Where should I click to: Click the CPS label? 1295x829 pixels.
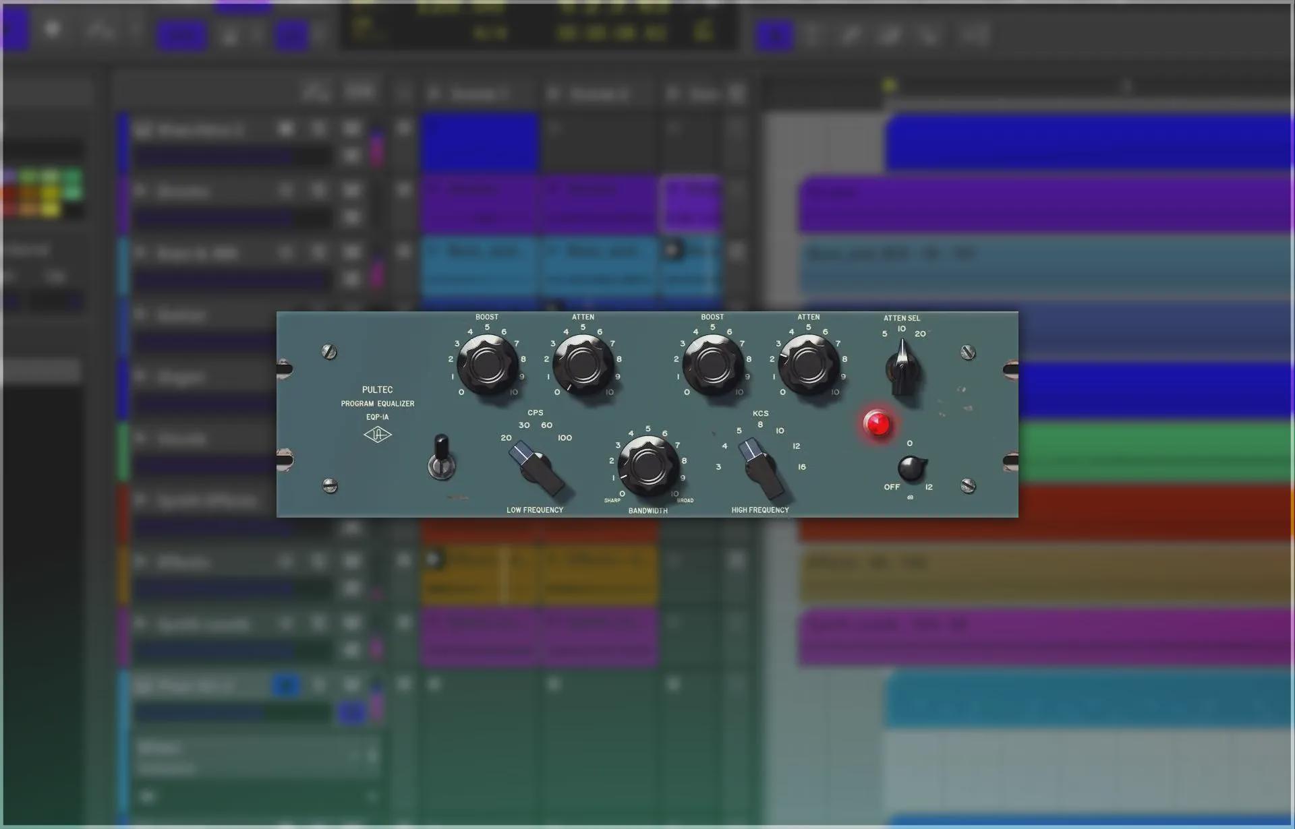[x=536, y=412]
